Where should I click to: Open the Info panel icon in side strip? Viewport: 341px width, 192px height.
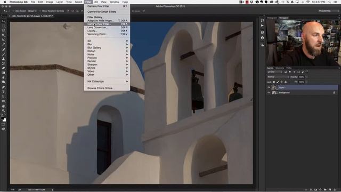click(x=262, y=38)
